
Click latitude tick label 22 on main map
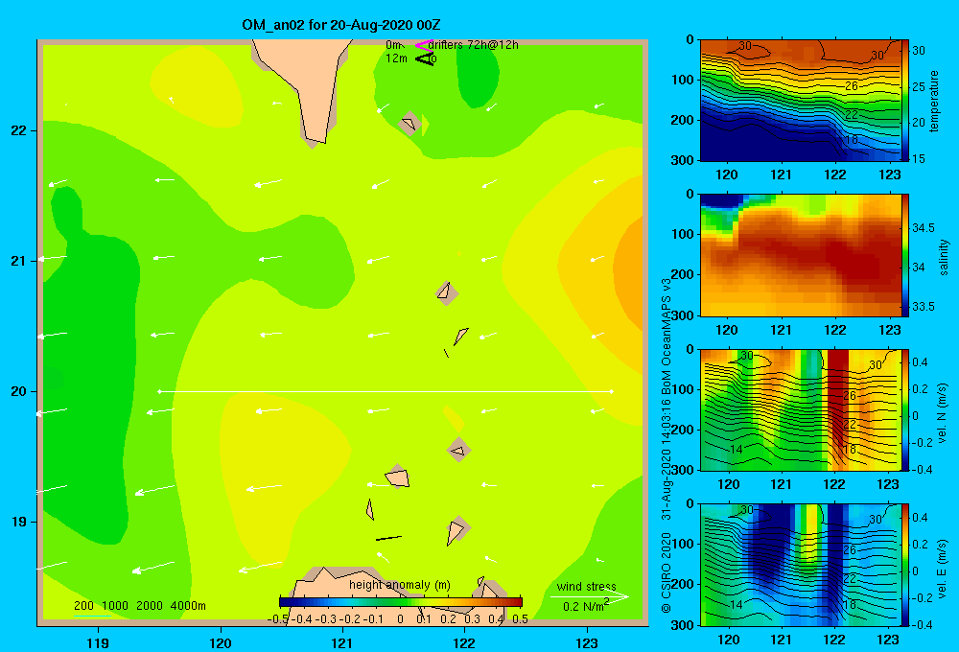point(18,131)
